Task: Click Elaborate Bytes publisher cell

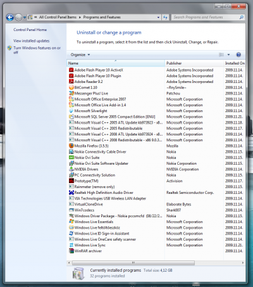Action: click(178, 204)
